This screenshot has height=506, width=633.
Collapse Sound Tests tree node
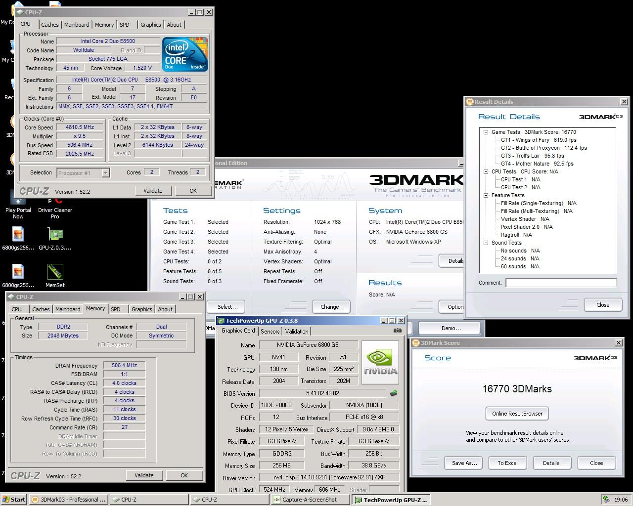(x=486, y=243)
